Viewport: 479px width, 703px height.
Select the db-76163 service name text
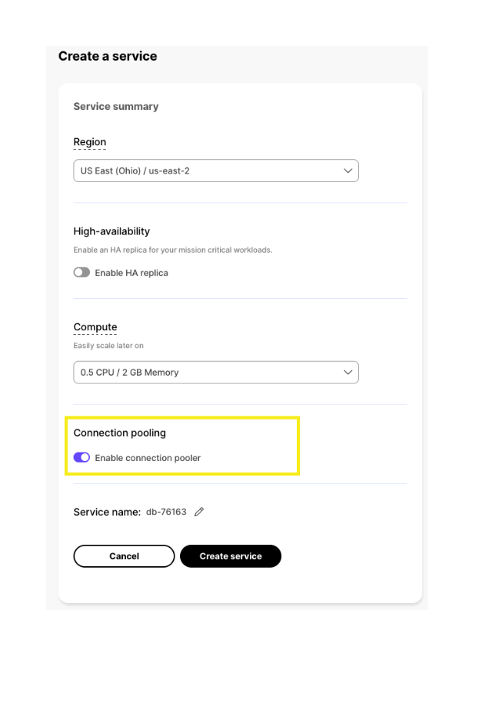click(166, 512)
